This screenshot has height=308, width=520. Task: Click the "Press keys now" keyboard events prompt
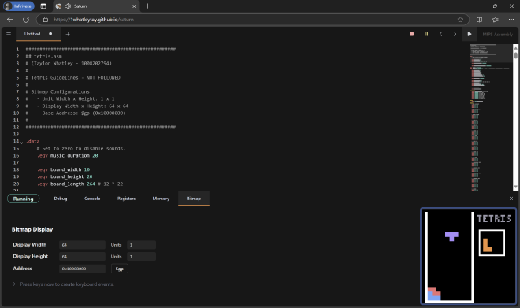tap(67, 284)
